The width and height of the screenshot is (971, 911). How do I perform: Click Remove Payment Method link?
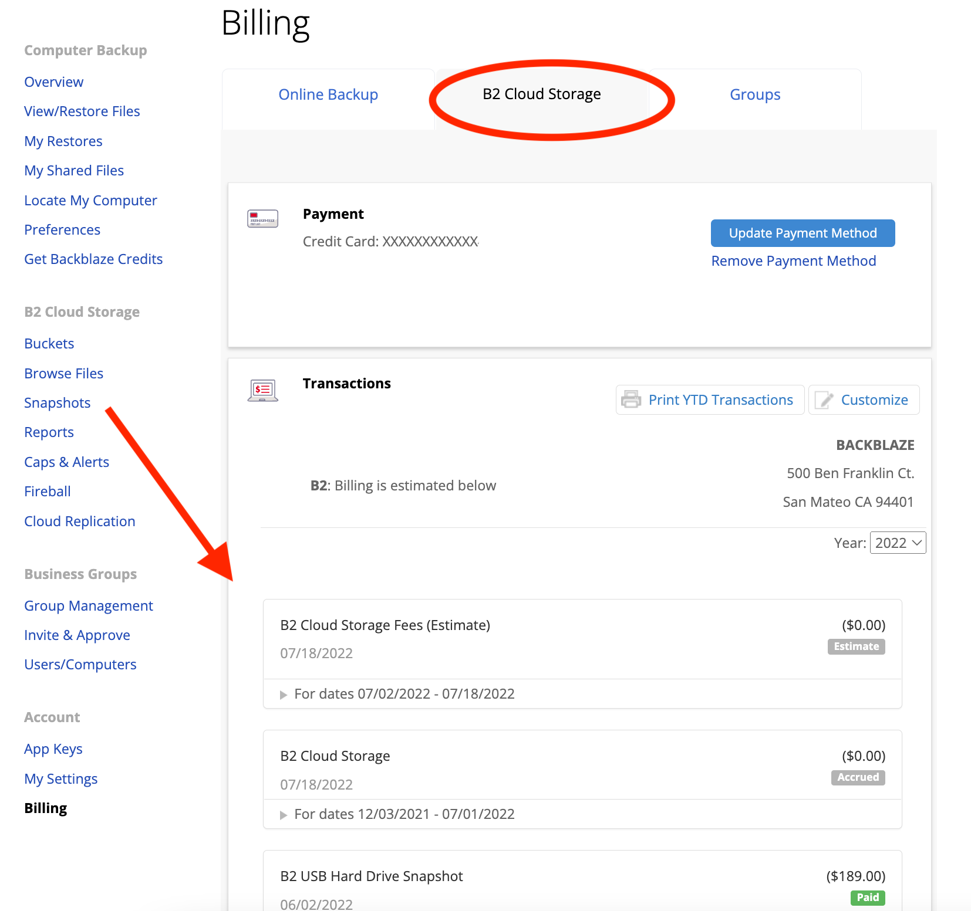pyautogui.click(x=794, y=261)
